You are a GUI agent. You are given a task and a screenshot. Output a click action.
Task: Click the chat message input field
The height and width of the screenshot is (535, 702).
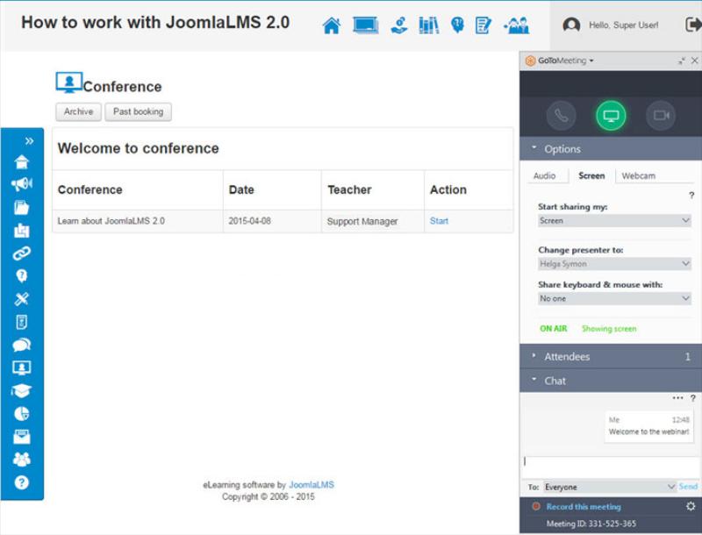[611, 467]
